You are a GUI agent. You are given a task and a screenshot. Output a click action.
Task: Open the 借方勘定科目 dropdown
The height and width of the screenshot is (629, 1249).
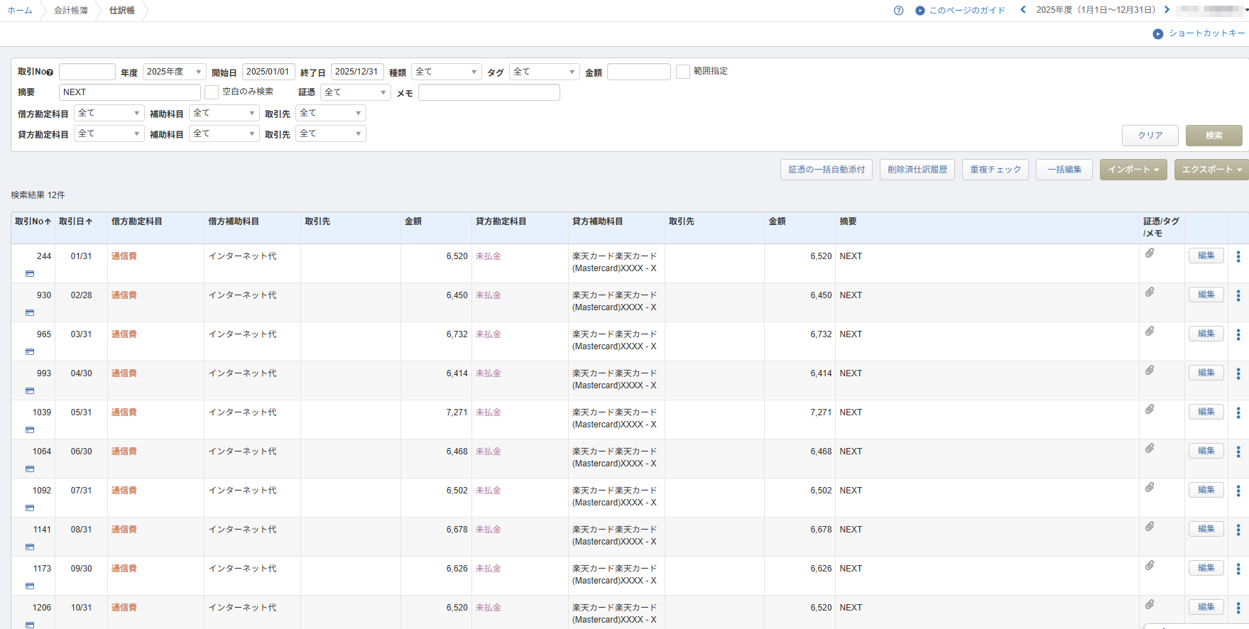109,113
